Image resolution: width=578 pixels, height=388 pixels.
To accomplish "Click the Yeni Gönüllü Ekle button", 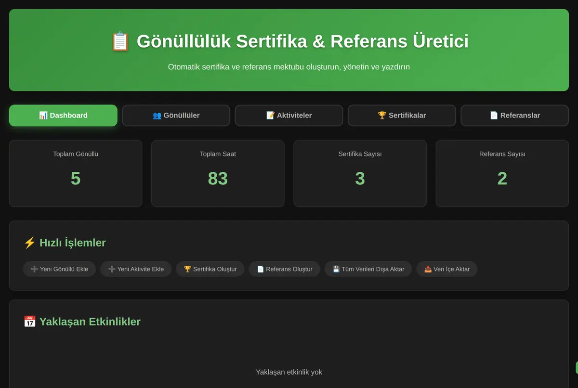I will 59,269.
